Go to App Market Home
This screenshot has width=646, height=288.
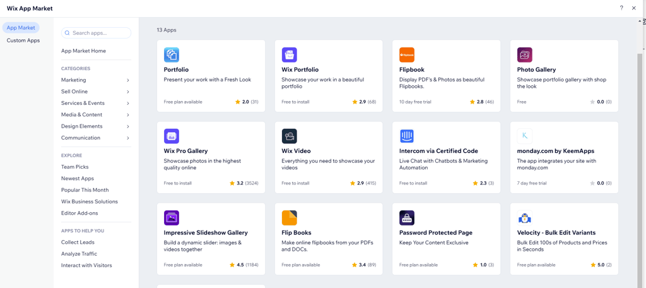point(84,51)
